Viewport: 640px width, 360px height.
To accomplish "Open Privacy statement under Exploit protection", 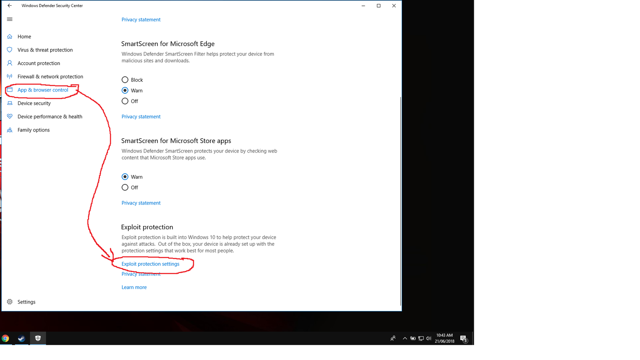I will pyautogui.click(x=141, y=274).
